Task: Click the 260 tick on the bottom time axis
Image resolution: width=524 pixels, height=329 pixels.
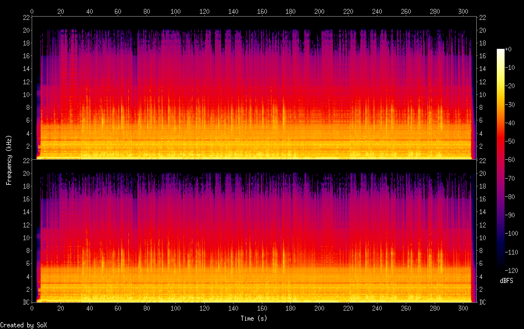Action: tap(406, 309)
